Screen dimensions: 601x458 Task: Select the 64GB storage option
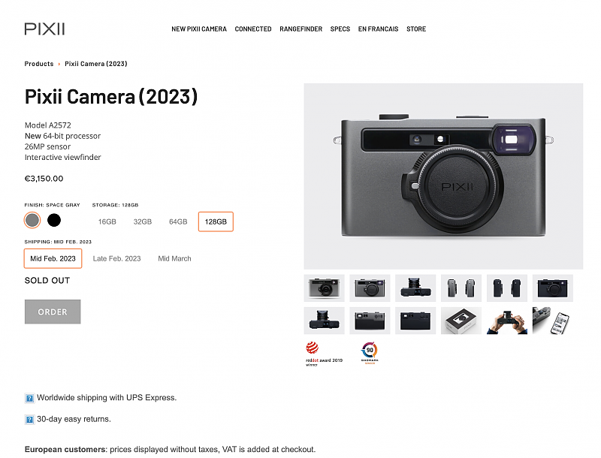click(x=178, y=221)
